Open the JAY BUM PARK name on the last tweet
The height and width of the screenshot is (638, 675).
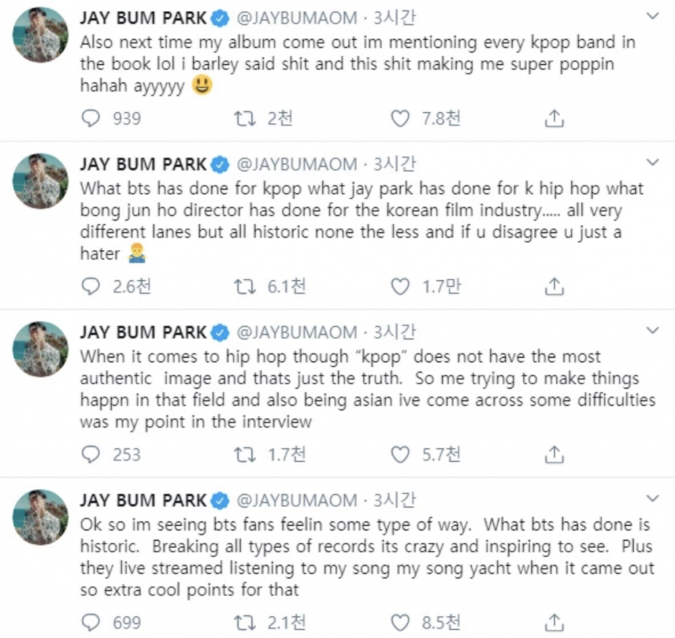tap(143, 500)
